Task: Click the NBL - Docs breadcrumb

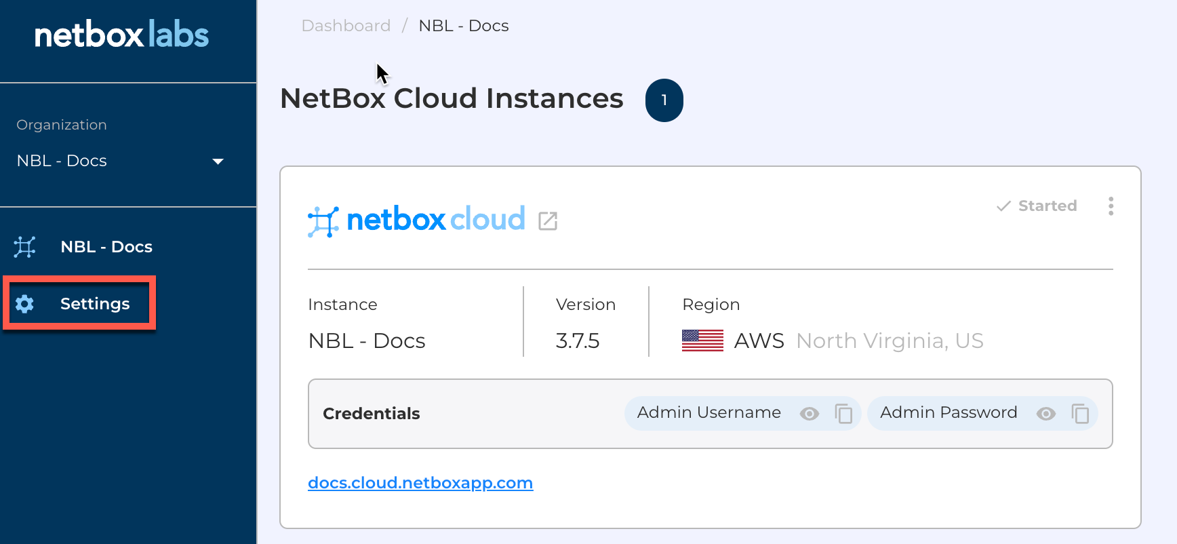Action: (x=464, y=26)
